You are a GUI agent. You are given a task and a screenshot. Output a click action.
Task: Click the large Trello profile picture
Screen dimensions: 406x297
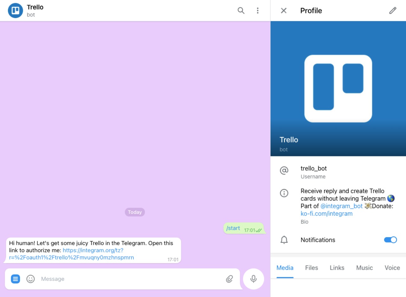338,89
